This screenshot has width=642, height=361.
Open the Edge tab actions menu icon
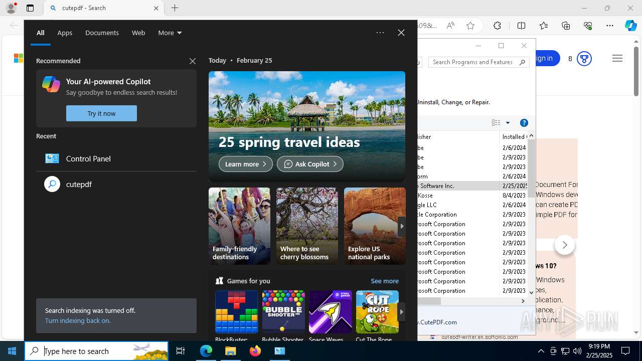point(30,8)
